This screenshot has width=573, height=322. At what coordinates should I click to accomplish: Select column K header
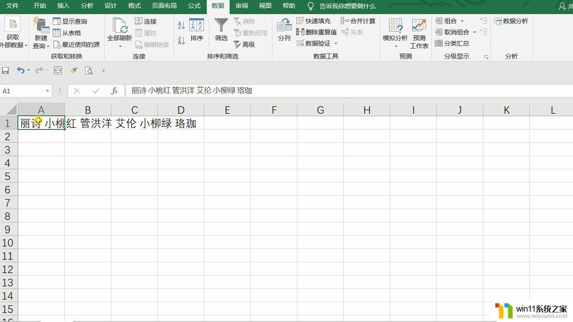coord(506,110)
